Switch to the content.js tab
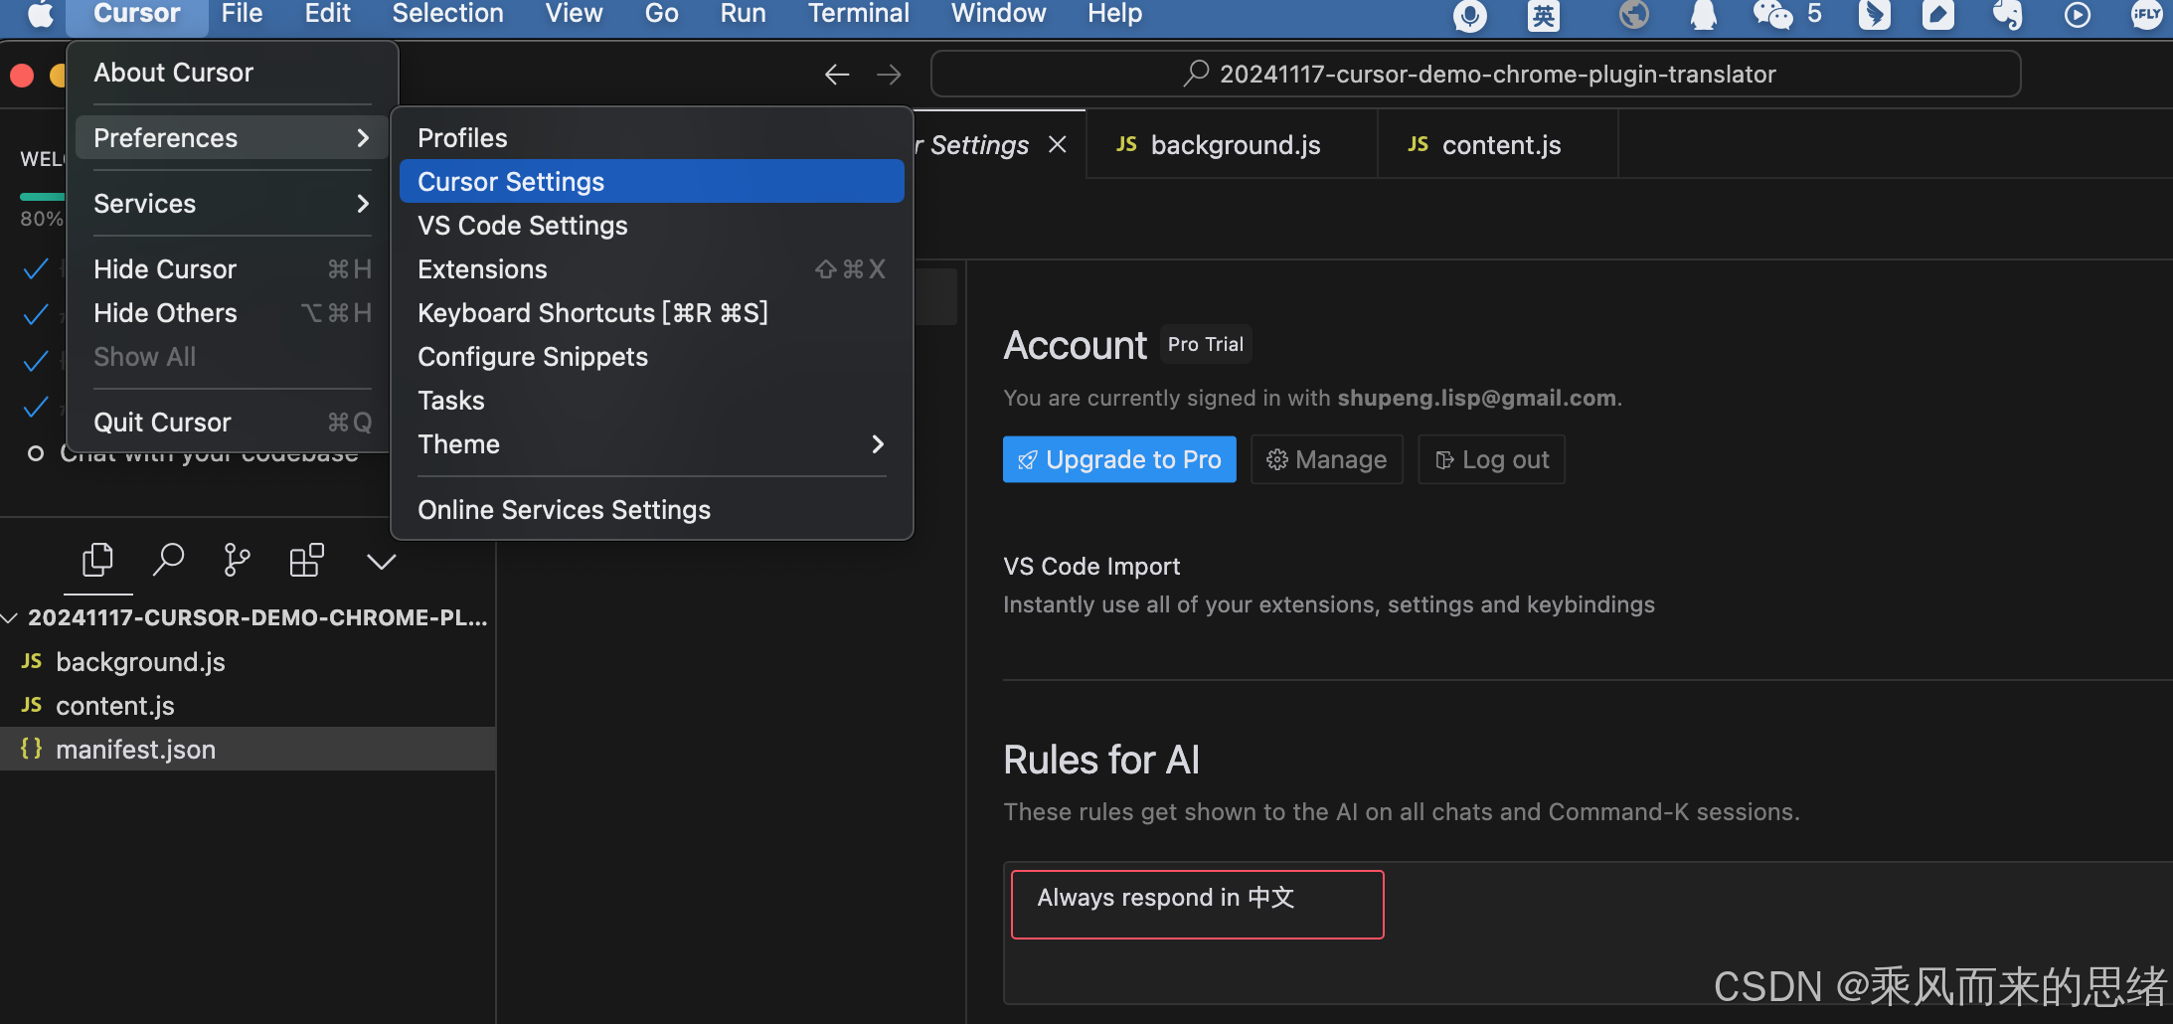This screenshot has width=2173, height=1024. click(1497, 145)
